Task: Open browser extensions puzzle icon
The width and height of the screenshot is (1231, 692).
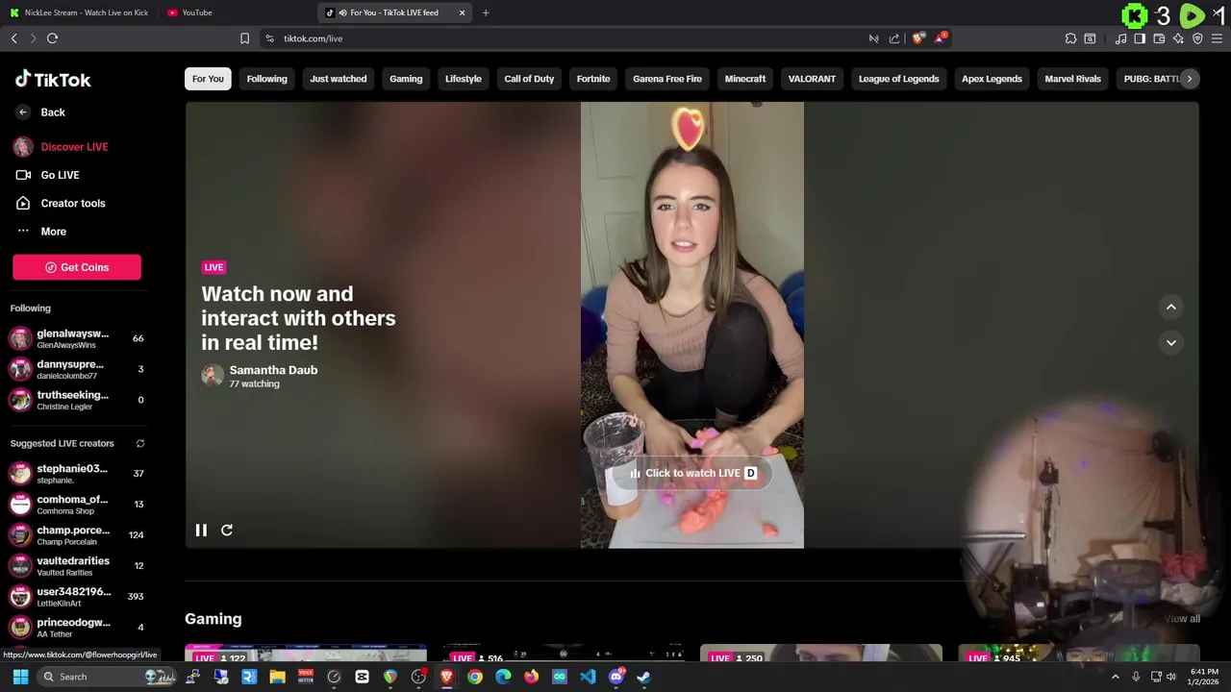Action: coord(1070,38)
